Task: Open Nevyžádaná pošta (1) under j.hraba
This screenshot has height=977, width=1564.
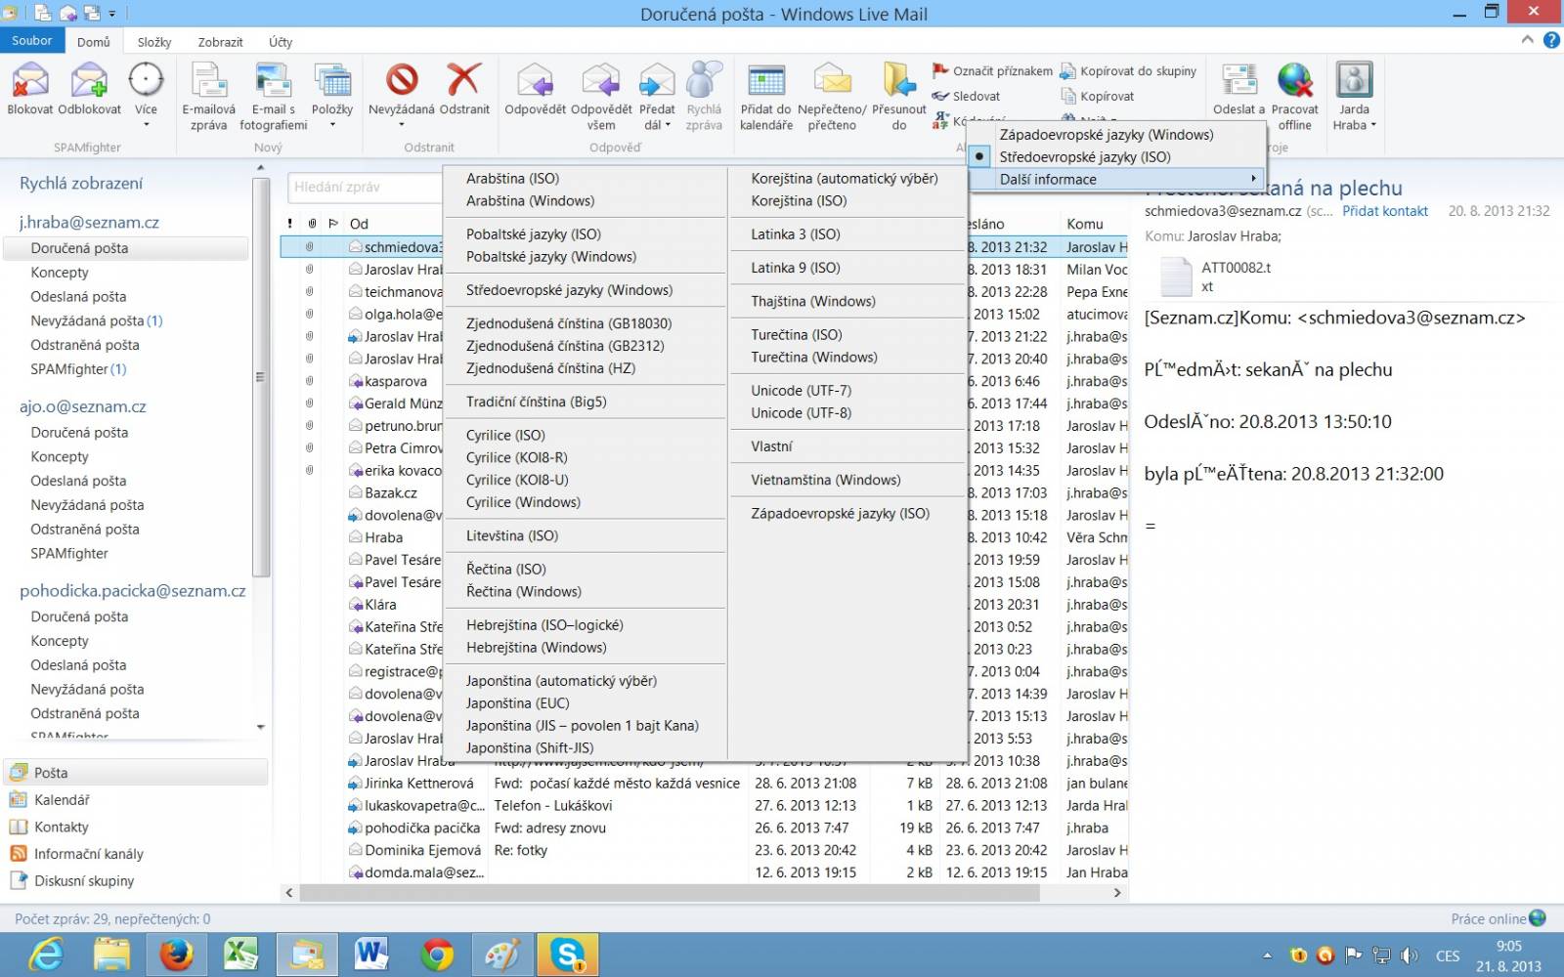Action: pos(96,320)
